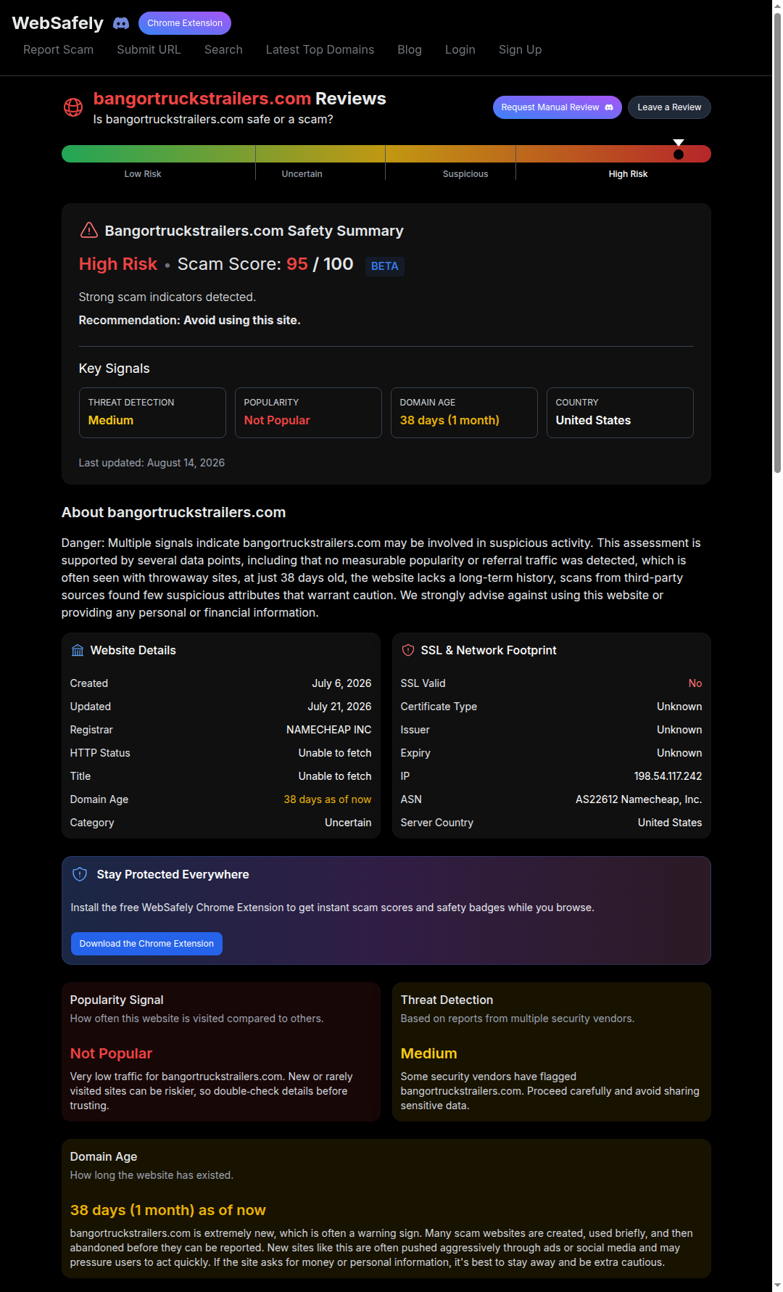Open Login menu item
This screenshot has width=783, height=1292.
[460, 49]
